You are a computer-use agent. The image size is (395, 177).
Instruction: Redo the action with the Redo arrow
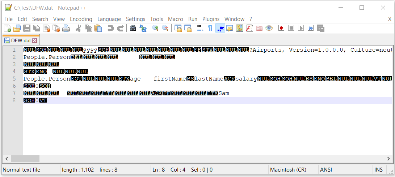[121, 28]
